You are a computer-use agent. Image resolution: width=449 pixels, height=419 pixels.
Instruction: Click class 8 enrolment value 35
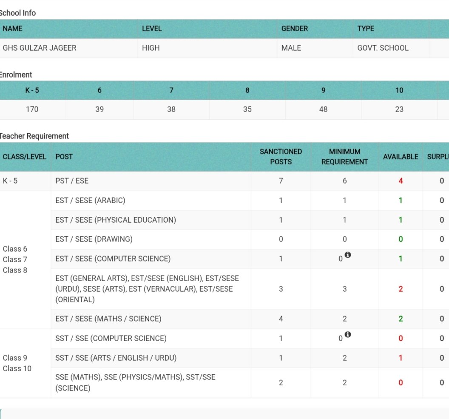pos(247,109)
